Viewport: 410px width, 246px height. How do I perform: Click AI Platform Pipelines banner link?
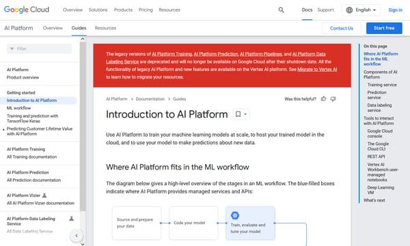point(261,54)
